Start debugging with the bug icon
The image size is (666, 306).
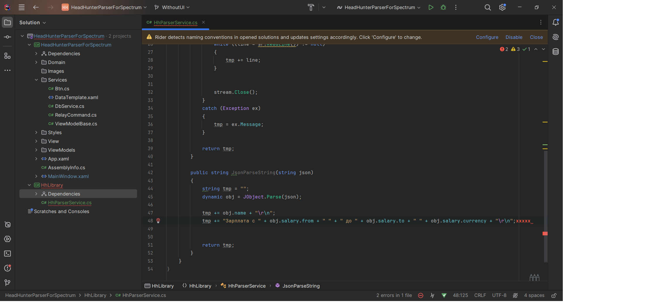tap(443, 7)
